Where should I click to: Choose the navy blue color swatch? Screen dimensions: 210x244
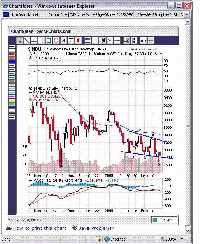point(12,66)
